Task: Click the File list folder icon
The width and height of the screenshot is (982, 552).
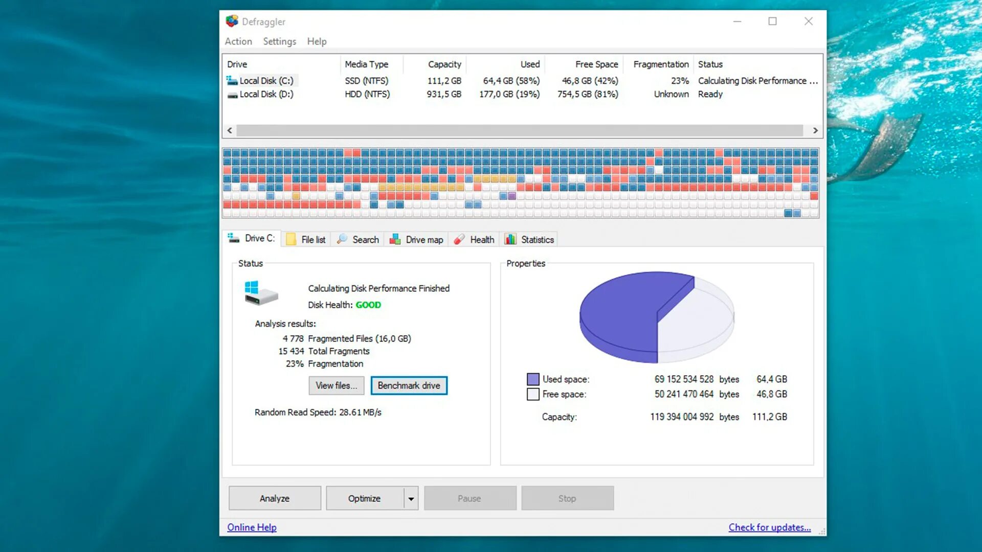Action: pos(291,239)
